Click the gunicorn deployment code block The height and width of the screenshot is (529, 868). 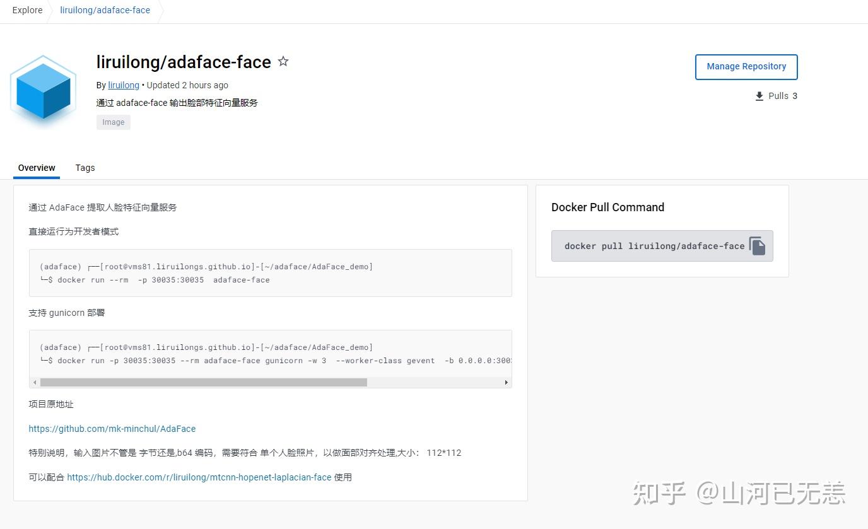270,353
